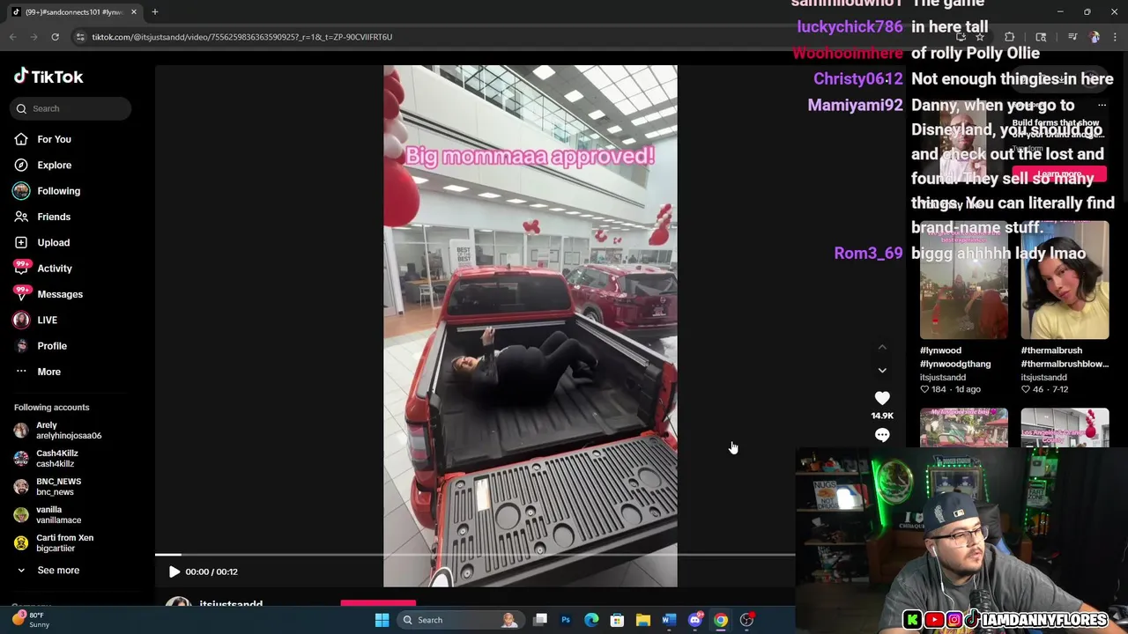
Task: Open the For You feed
Action: [x=54, y=139]
